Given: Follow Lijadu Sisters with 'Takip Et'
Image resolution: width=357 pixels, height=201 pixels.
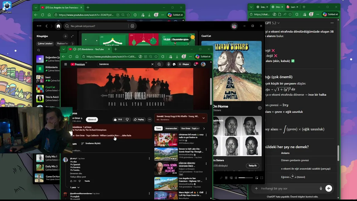Looking at the screenshot, I should [x=252, y=166].
